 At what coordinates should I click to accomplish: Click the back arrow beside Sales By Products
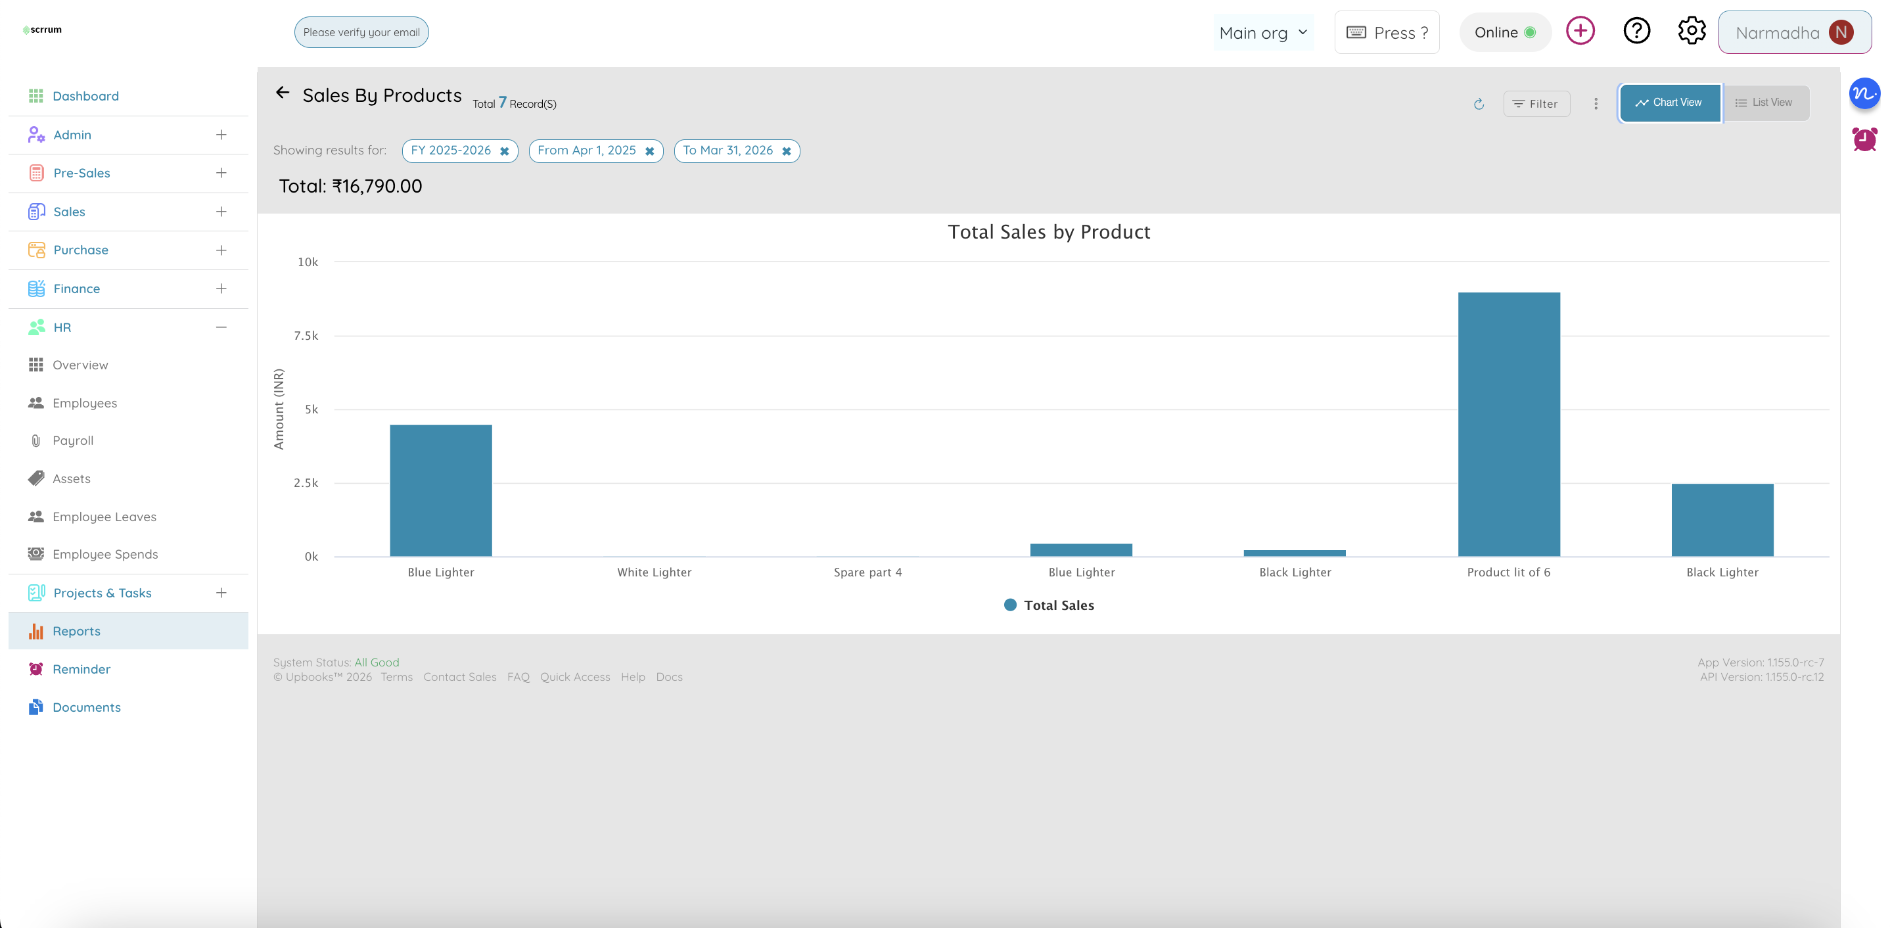click(x=283, y=93)
